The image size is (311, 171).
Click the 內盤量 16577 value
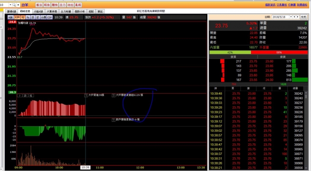click(x=253, y=47)
